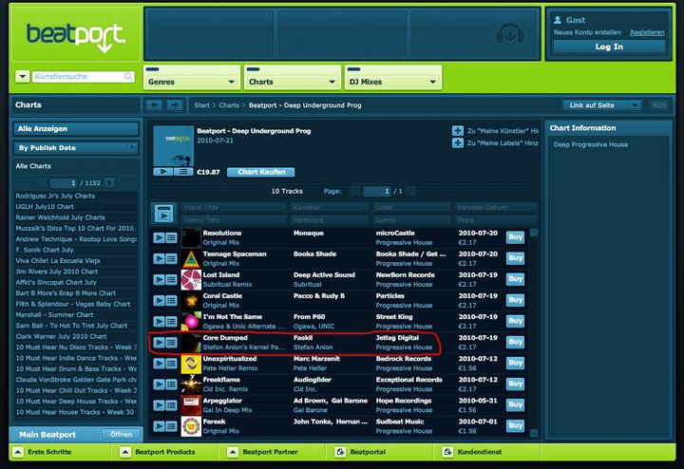Click the forward navigation arrow
Image resolution: width=684 pixels, height=469 pixels.
coord(175,104)
